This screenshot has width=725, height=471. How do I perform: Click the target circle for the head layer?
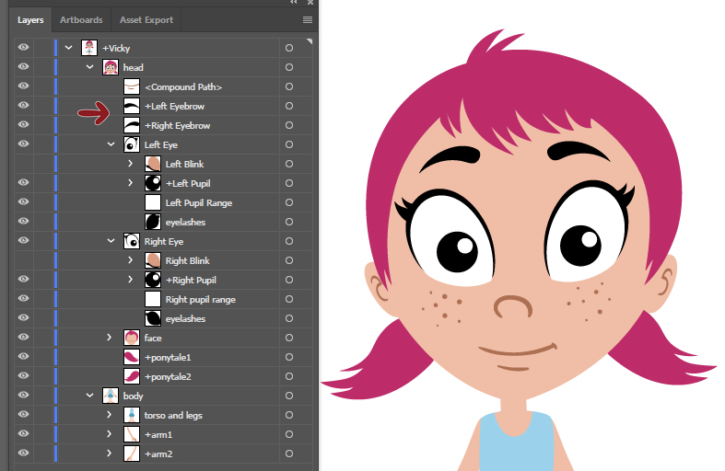[x=288, y=68]
